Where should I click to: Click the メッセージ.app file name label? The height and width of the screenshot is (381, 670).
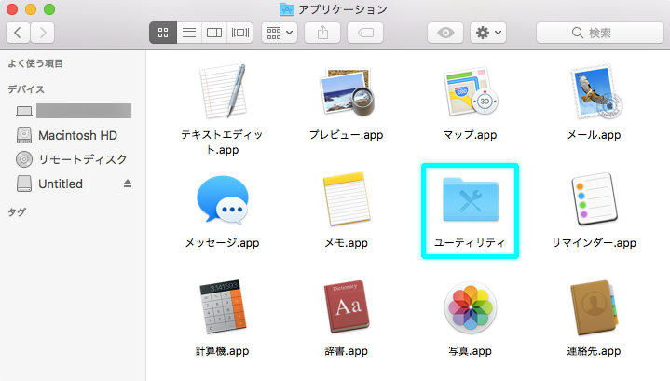tap(222, 243)
